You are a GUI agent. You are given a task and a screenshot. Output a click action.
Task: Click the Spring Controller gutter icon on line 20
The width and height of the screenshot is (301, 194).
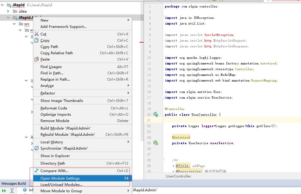(156, 114)
